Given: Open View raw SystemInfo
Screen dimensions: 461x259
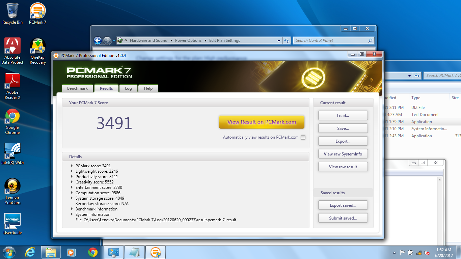Looking at the screenshot, I should tap(343, 154).
